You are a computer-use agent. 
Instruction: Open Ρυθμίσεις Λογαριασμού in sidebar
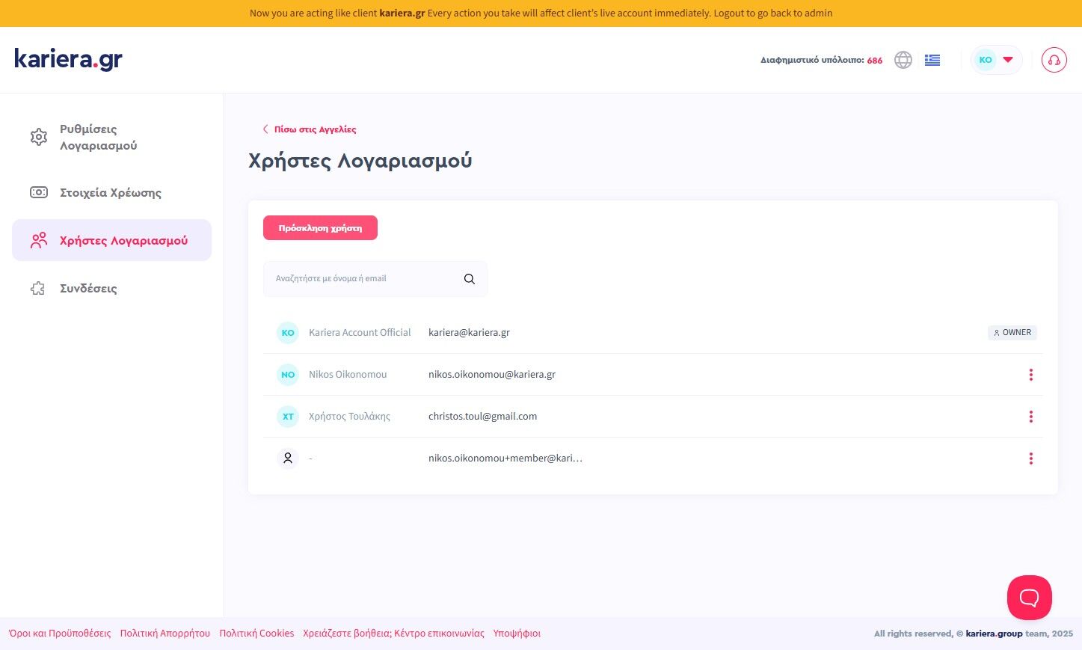point(111,137)
